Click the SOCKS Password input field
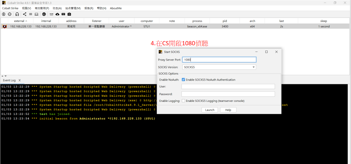This screenshot has height=164, width=351. (x=228, y=94)
